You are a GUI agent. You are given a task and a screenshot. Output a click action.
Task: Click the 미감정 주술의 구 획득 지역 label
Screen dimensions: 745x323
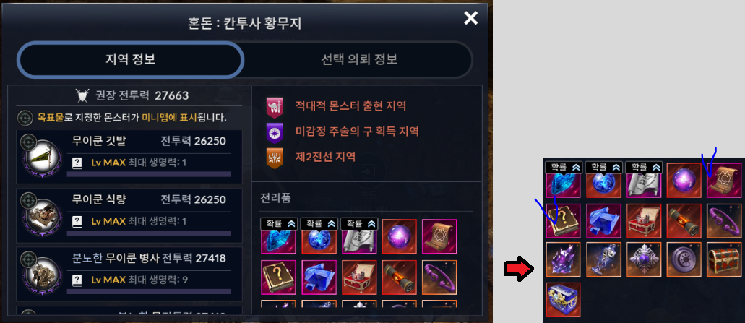357,131
